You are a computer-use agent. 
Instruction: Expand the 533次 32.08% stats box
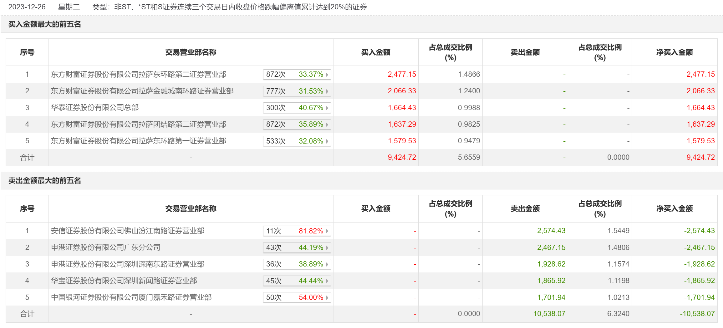pyautogui.click(x=297, y=141)
